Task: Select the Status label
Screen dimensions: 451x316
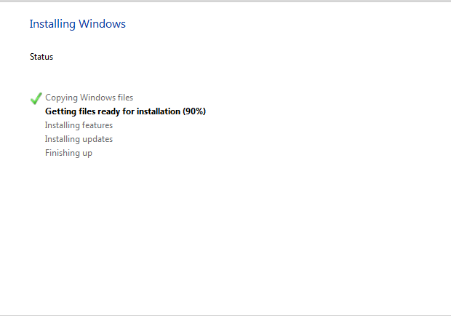Action: pos(41,57)
